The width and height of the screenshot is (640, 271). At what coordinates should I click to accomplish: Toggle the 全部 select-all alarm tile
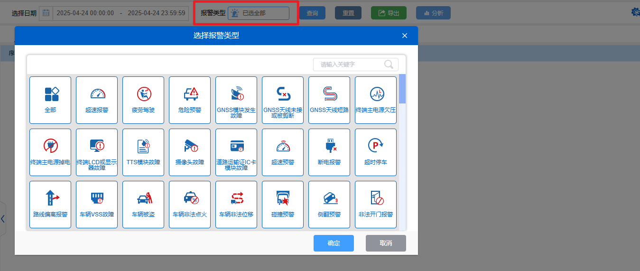(x=50, y=100)
